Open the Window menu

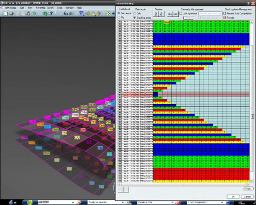[x=69, y=8]
